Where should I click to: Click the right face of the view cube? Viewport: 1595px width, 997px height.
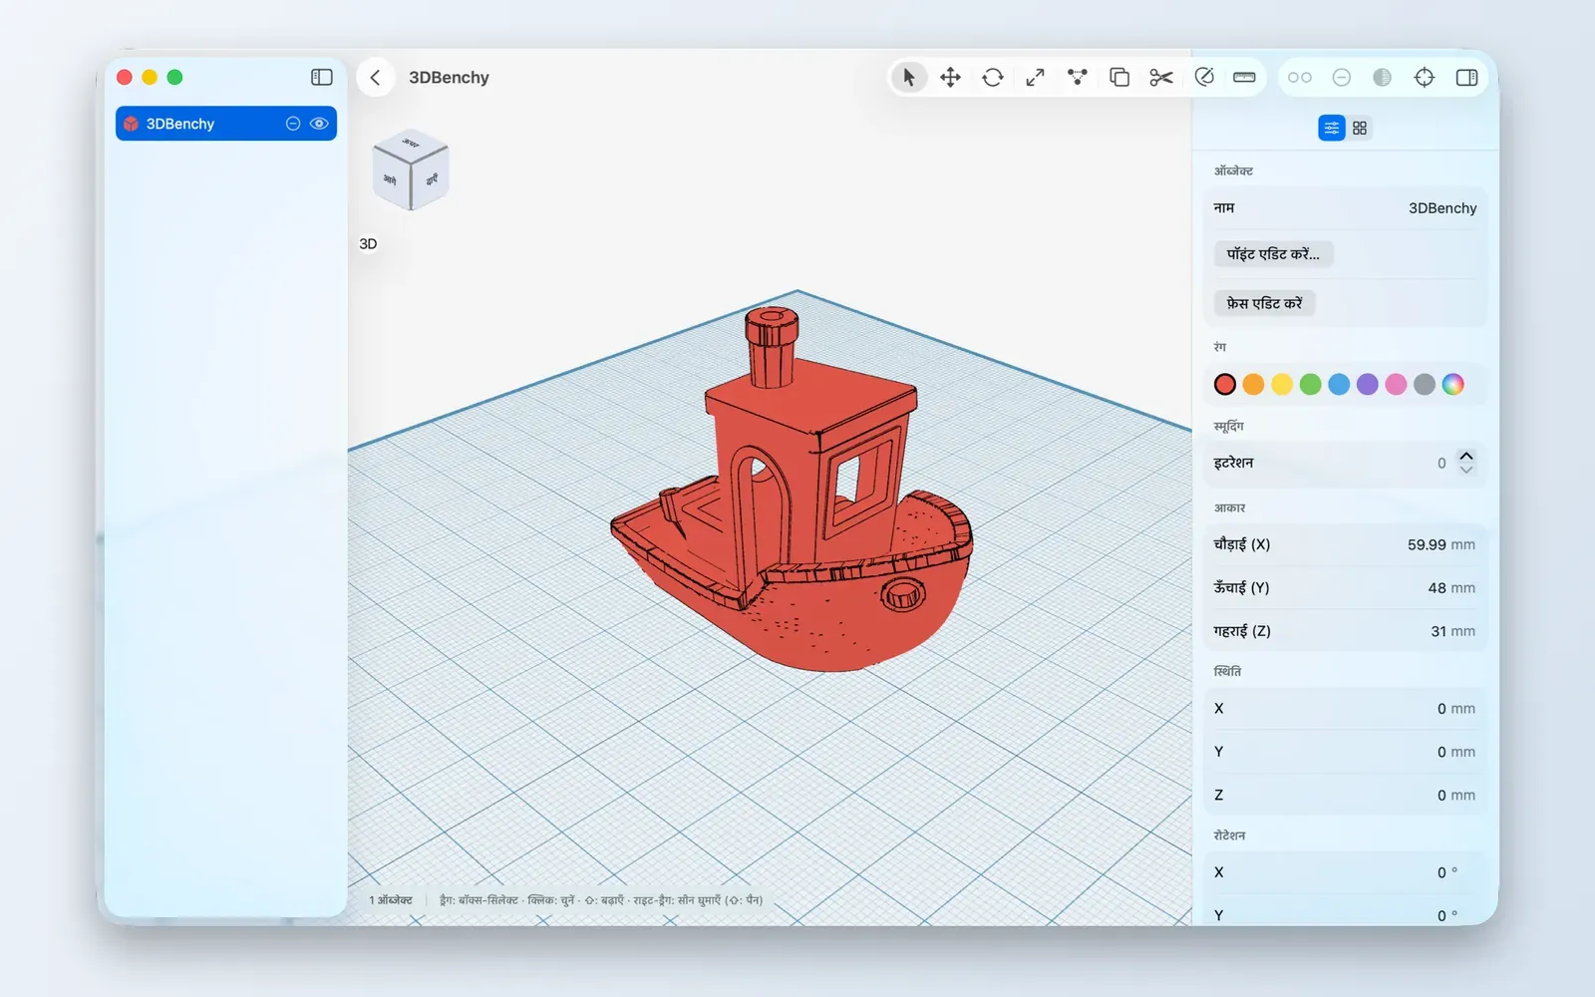(431, 180)
